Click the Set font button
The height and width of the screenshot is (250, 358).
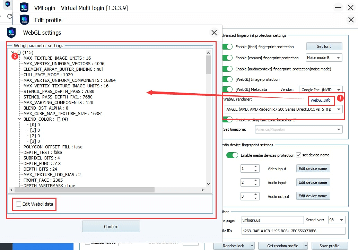tap(324, 46)
